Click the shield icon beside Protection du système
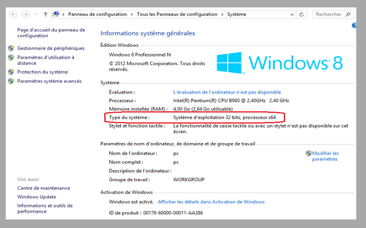Image resolution: width=366 pixels, height=228 pixels. tap(11, 72)
